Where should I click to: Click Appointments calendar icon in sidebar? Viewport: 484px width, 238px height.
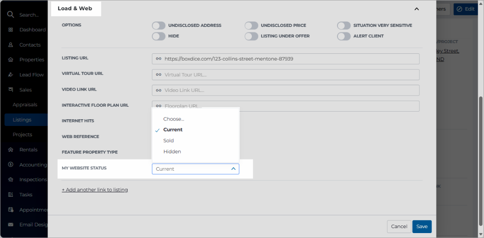pyautogui.click(x=11, y=210)
